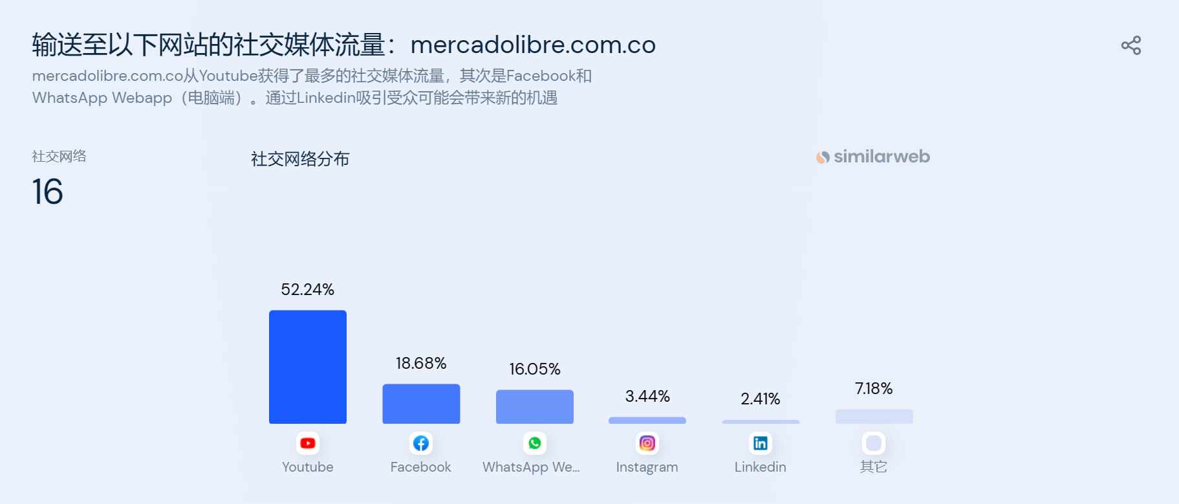
Task: Click the Linkedin 2.41% bar
Action: [x=761, y=422]
